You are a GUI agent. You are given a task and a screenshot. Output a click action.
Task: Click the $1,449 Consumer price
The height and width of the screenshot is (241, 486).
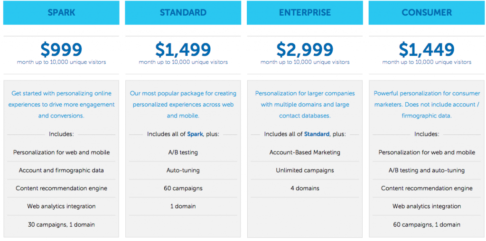[x=427, y=50]
